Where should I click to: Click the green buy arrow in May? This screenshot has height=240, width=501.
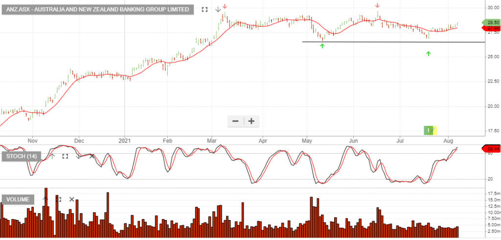click(x=322, y=46)
